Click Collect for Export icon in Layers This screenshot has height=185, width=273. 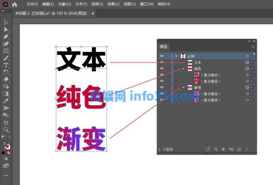click(208, 149)
